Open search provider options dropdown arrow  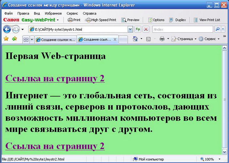point(223,29)
